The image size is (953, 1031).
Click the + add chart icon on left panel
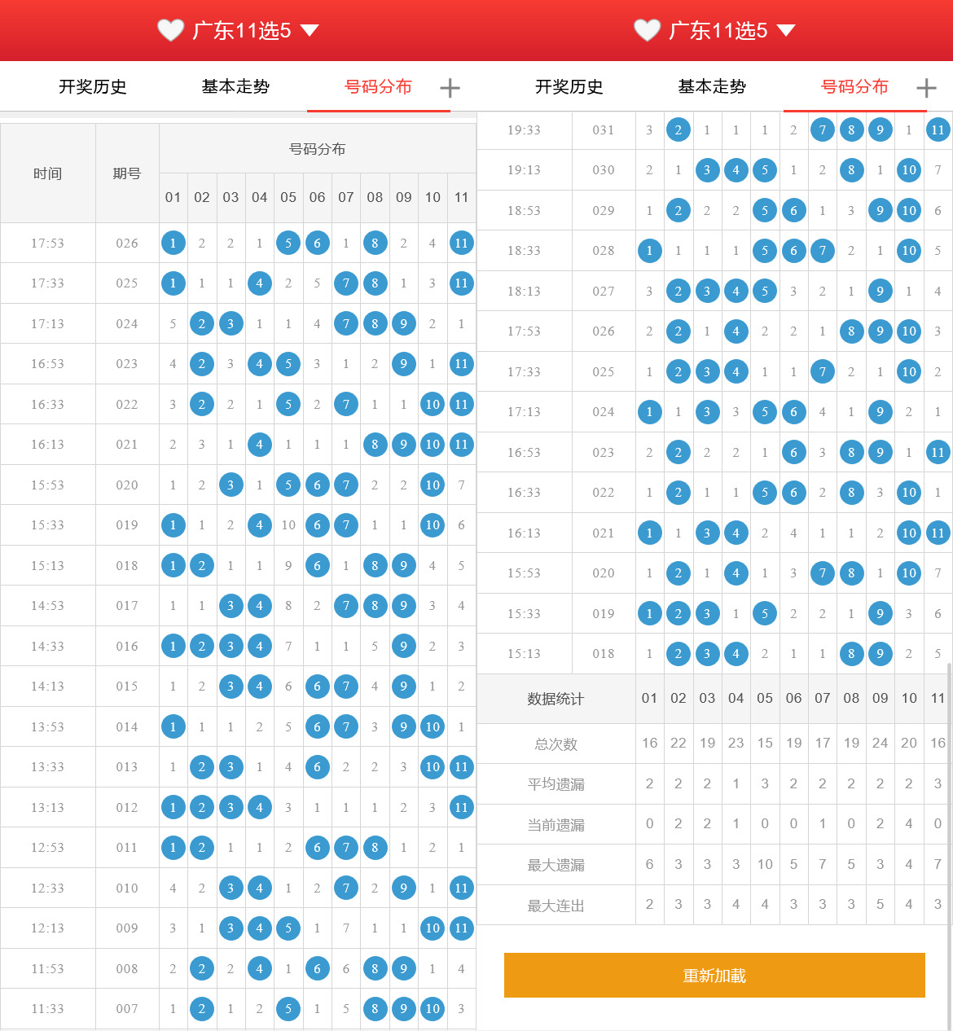tap(450, 87)
